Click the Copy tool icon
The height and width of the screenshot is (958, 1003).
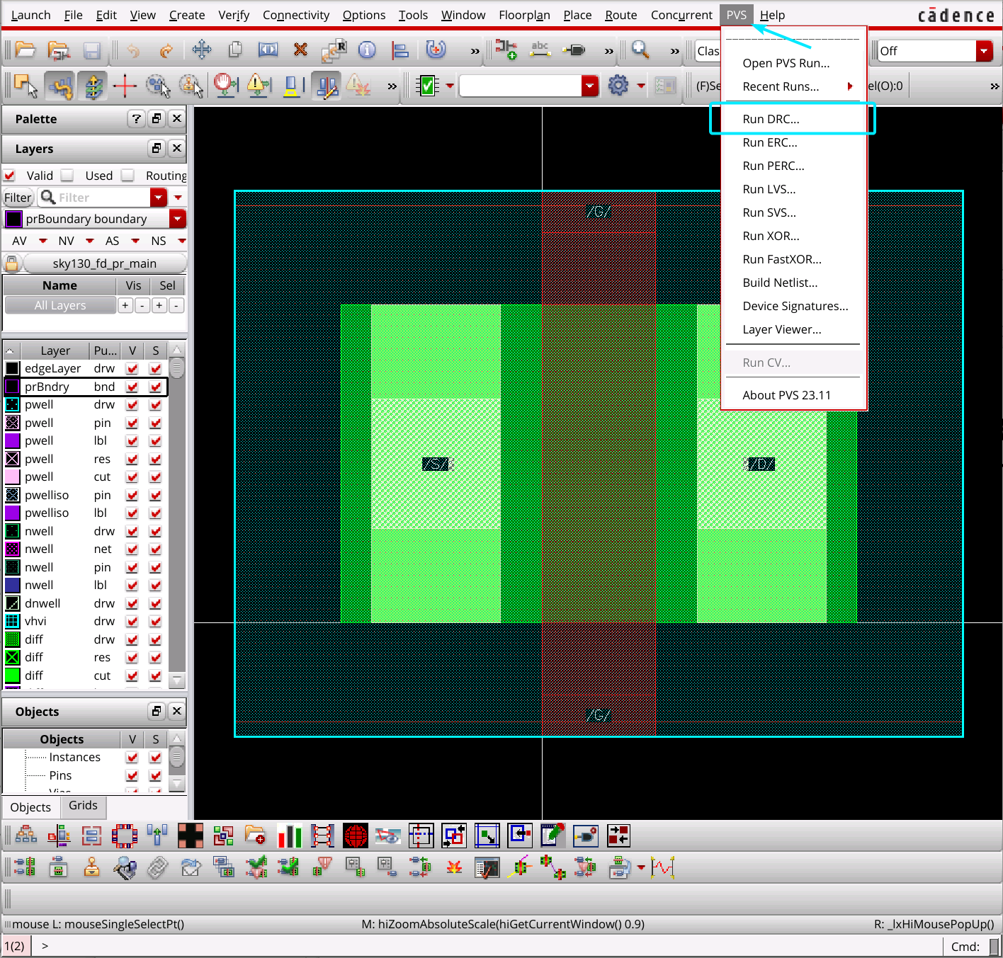pyautogui.click(x=235, y=50)
